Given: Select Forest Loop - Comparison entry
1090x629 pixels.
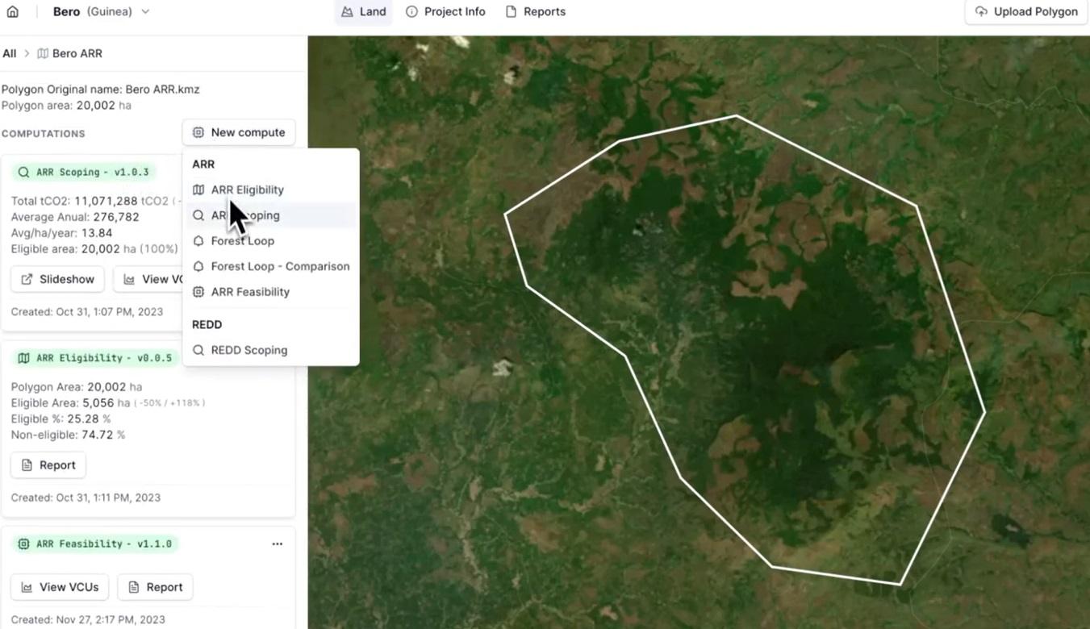Looking at the screenshot, I should pyautogui.click(x=271, y=266).
